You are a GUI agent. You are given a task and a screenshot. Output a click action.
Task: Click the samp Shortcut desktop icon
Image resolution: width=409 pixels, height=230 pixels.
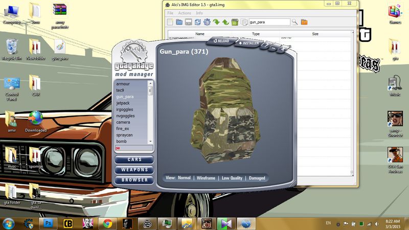point(395,124)
